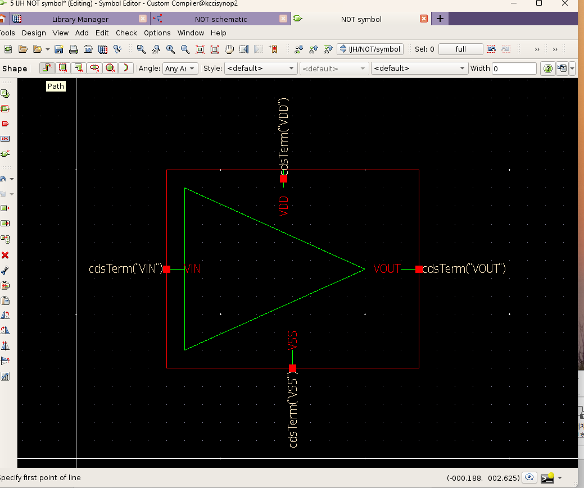
Task: Toggle the eye visibility icon in status bar
Action: 529,477
